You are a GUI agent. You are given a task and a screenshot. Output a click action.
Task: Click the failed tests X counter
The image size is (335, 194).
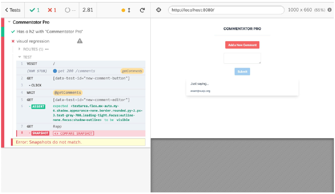pyautogui.click(x=52, y=10)
